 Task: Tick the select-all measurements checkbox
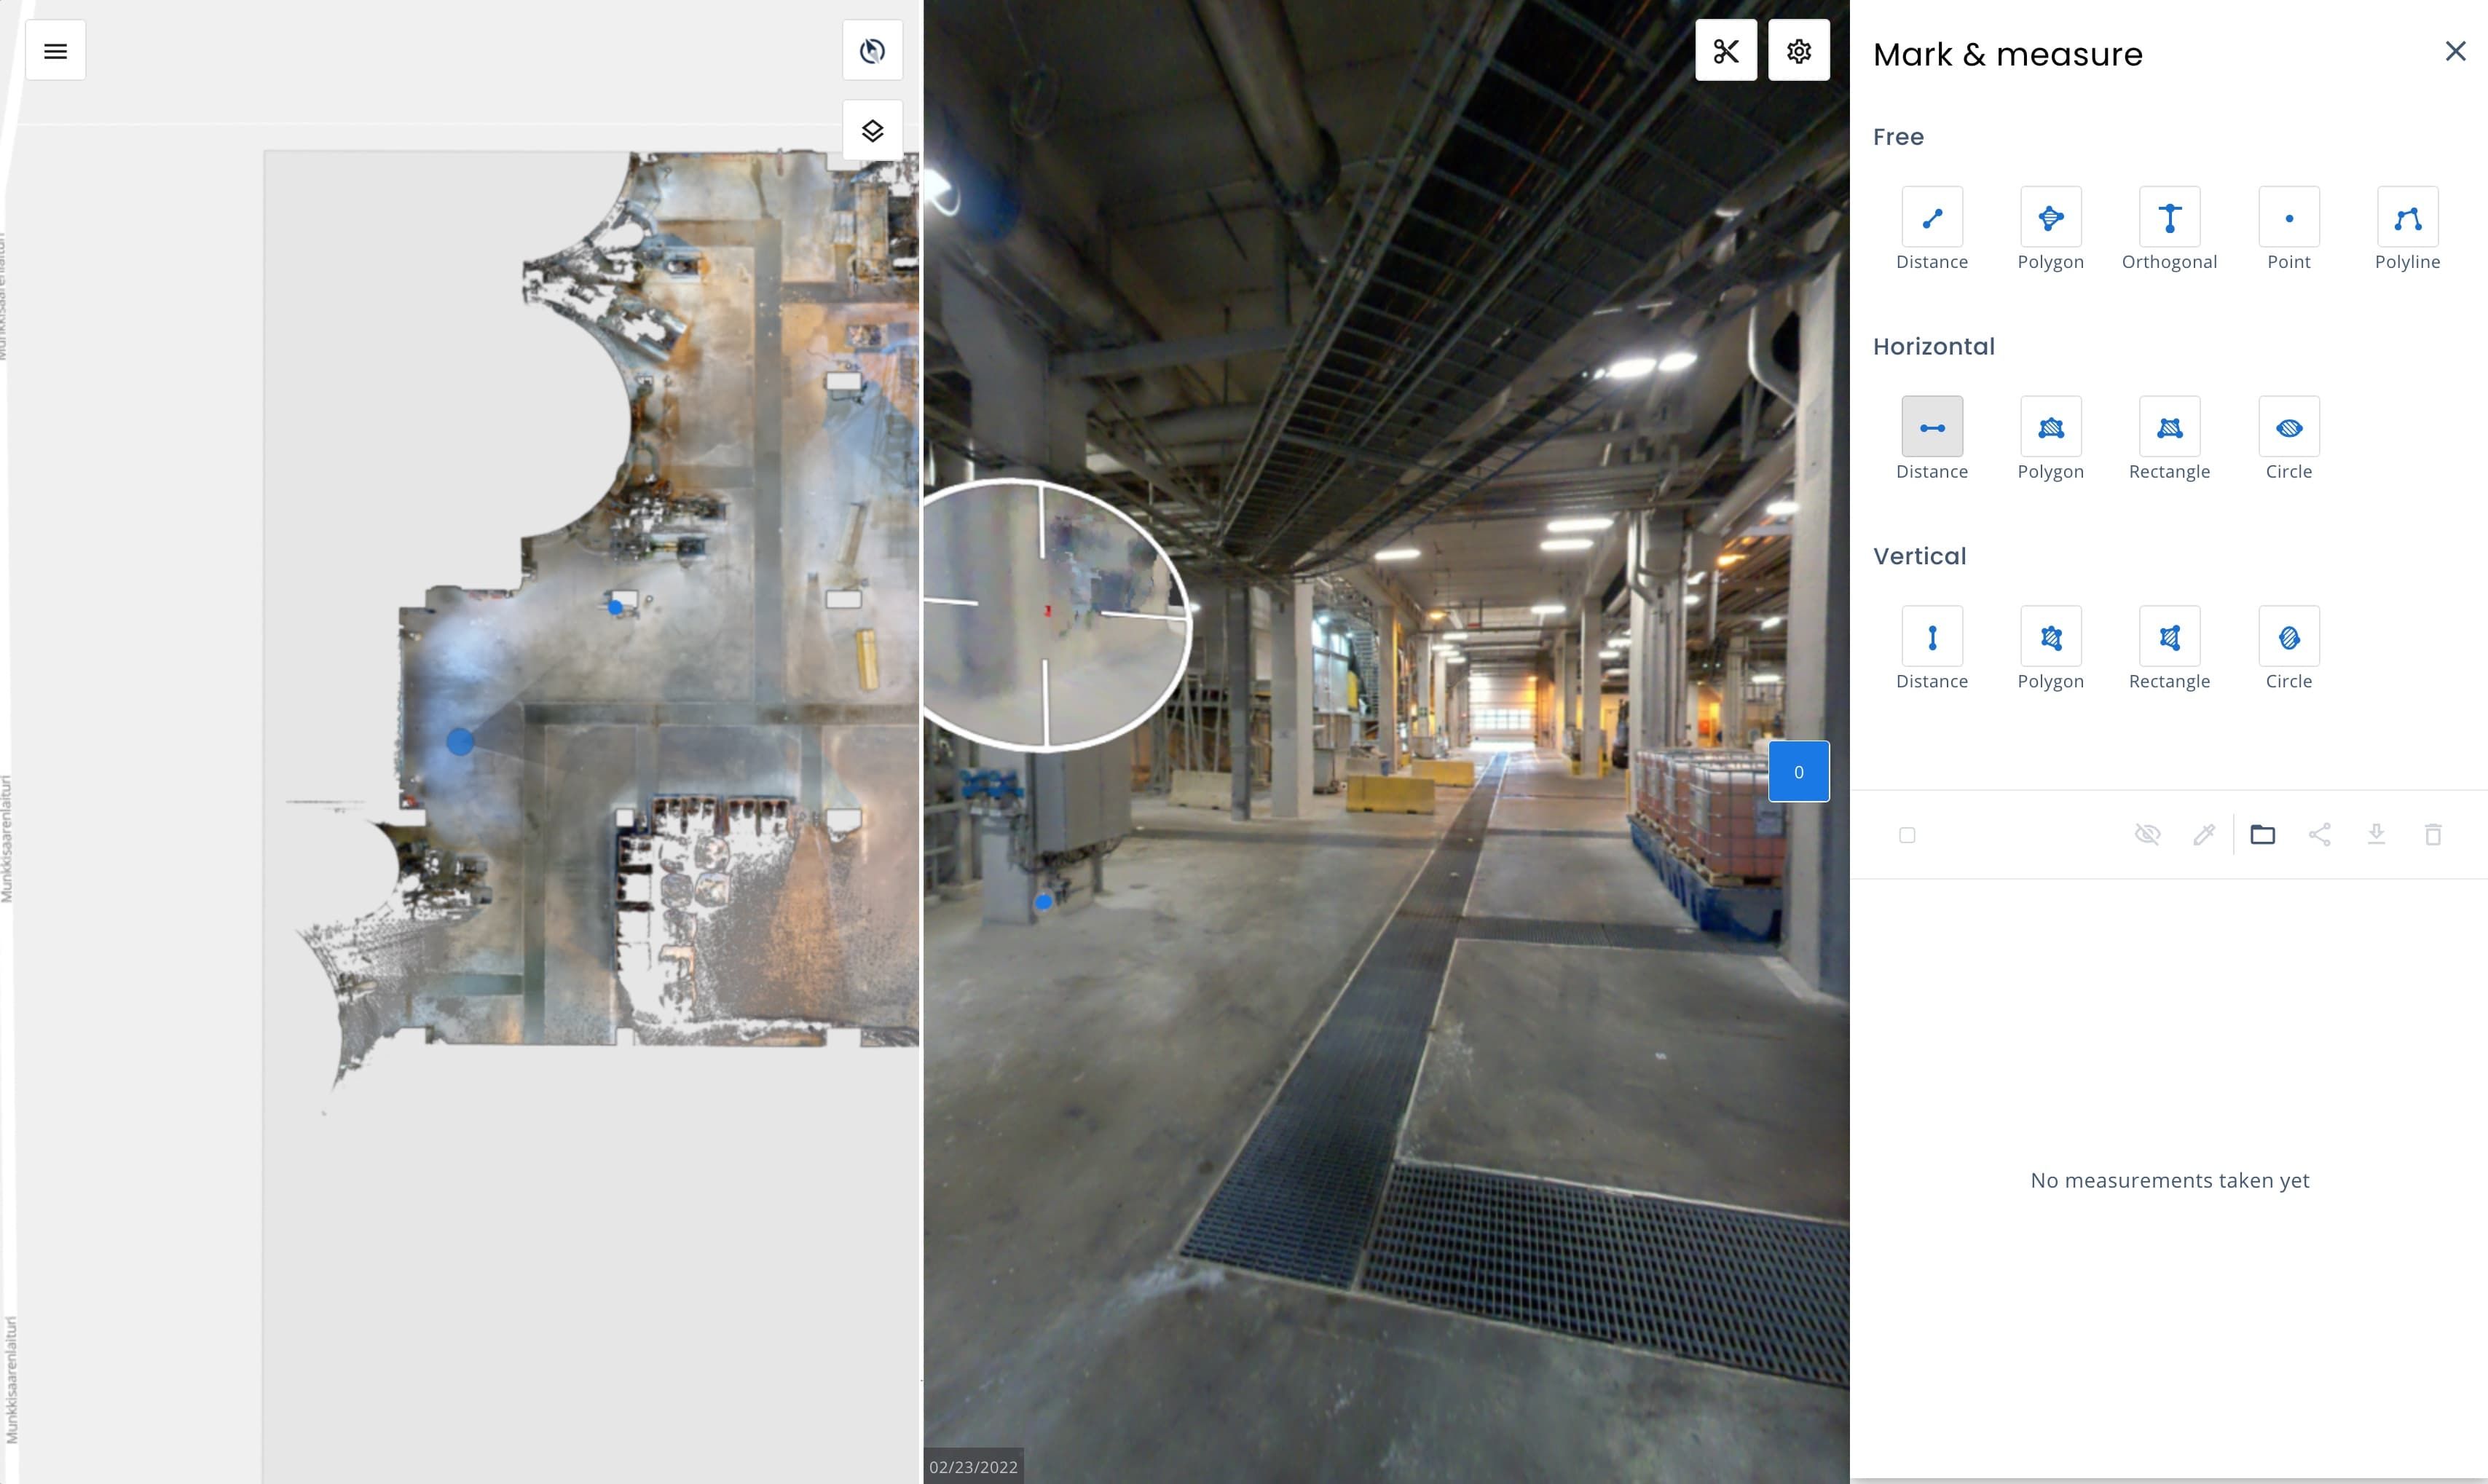pos(1907,835)
